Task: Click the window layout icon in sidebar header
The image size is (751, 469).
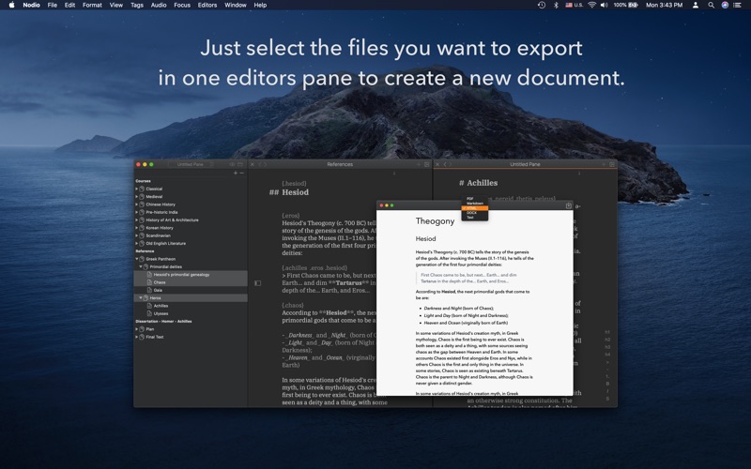Action: (240, 164)
